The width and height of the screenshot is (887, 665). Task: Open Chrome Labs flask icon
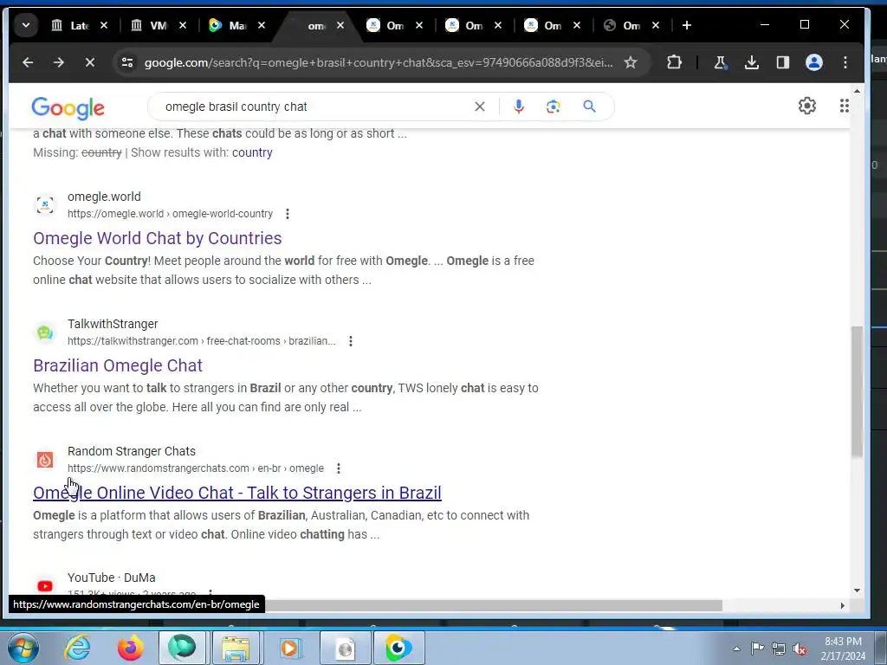(x=720, y=62)
